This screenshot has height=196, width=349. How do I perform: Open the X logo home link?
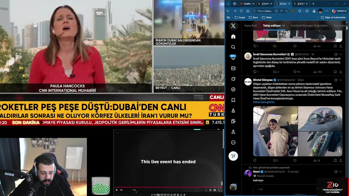(233, 26)
